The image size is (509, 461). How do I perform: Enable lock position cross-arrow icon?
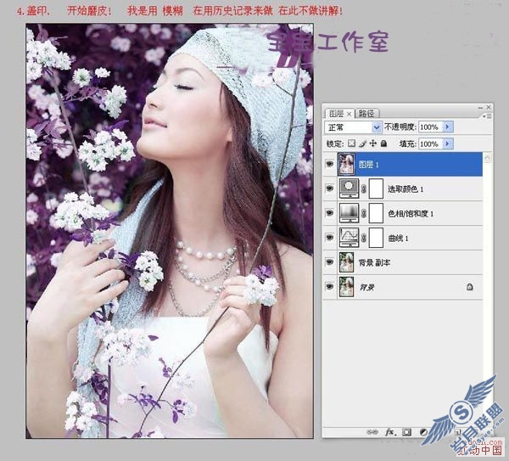[x=373, y=143]
